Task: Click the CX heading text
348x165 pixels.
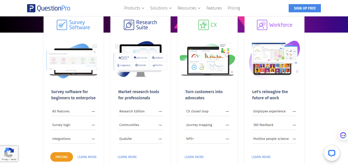Action: pos(214,25)
